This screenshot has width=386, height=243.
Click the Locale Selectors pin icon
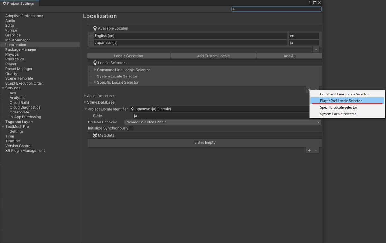95,62
